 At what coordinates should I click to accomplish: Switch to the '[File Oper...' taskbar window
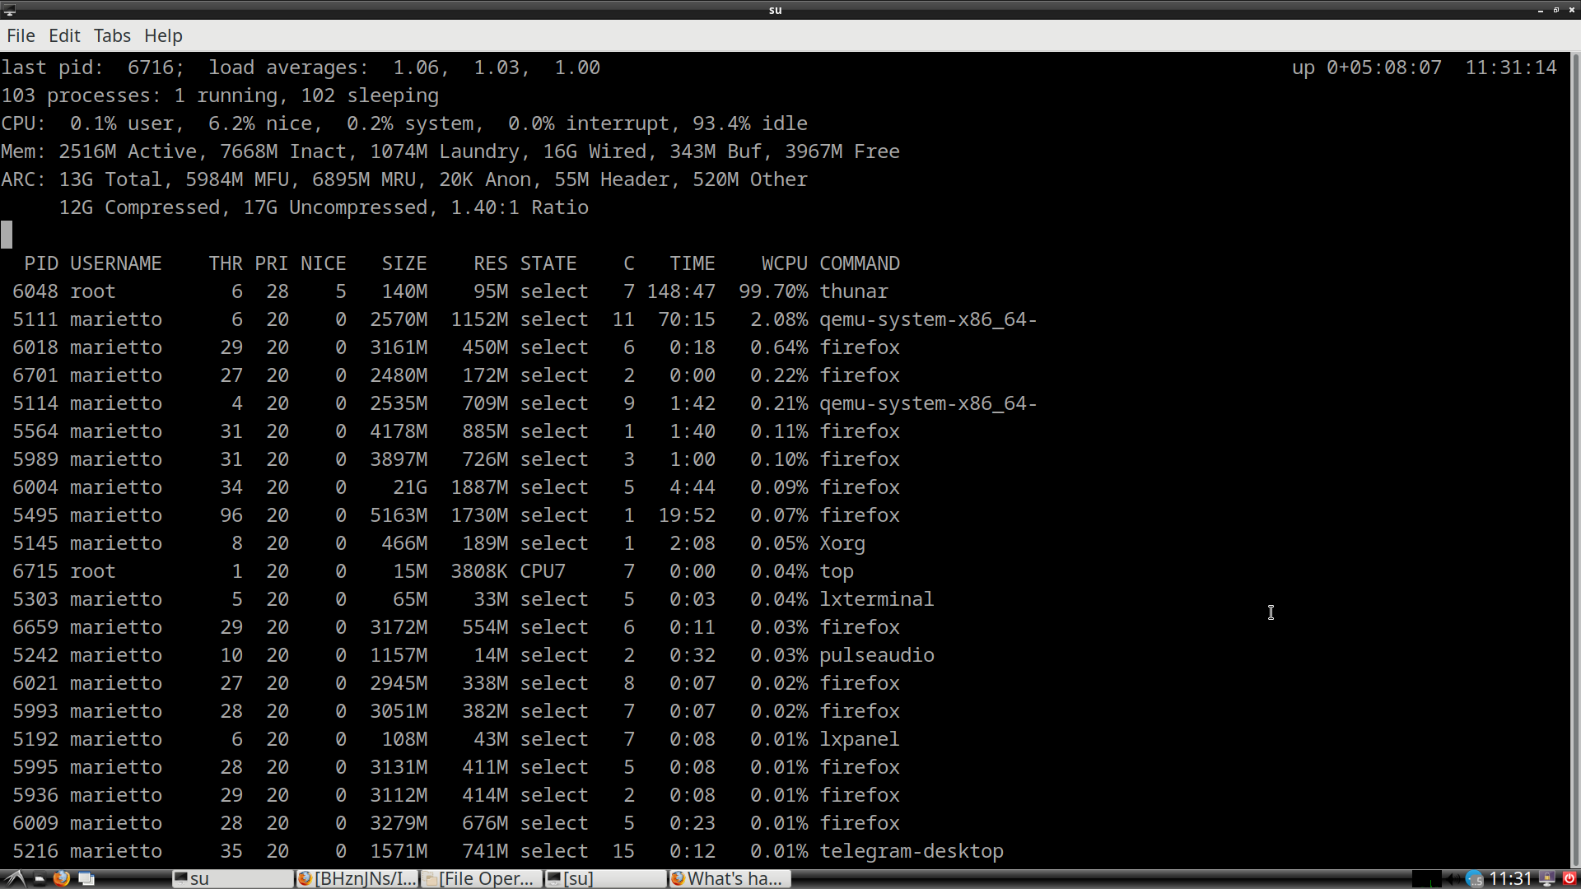pyautogui.click(x=482, y=878)
